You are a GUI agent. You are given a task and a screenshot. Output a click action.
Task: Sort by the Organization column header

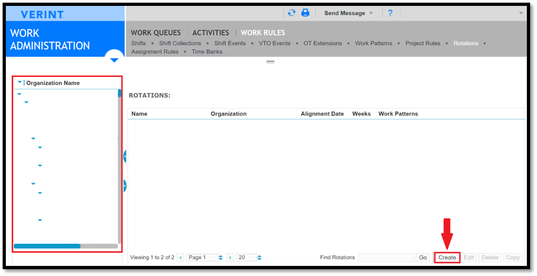[x=229, y=114]
